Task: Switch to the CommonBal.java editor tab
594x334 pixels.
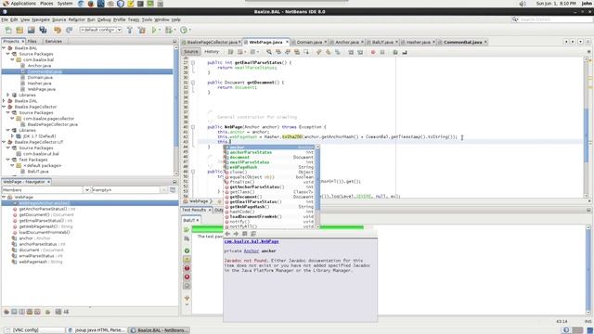Action: pyautogui.click(x=462, y=42)
